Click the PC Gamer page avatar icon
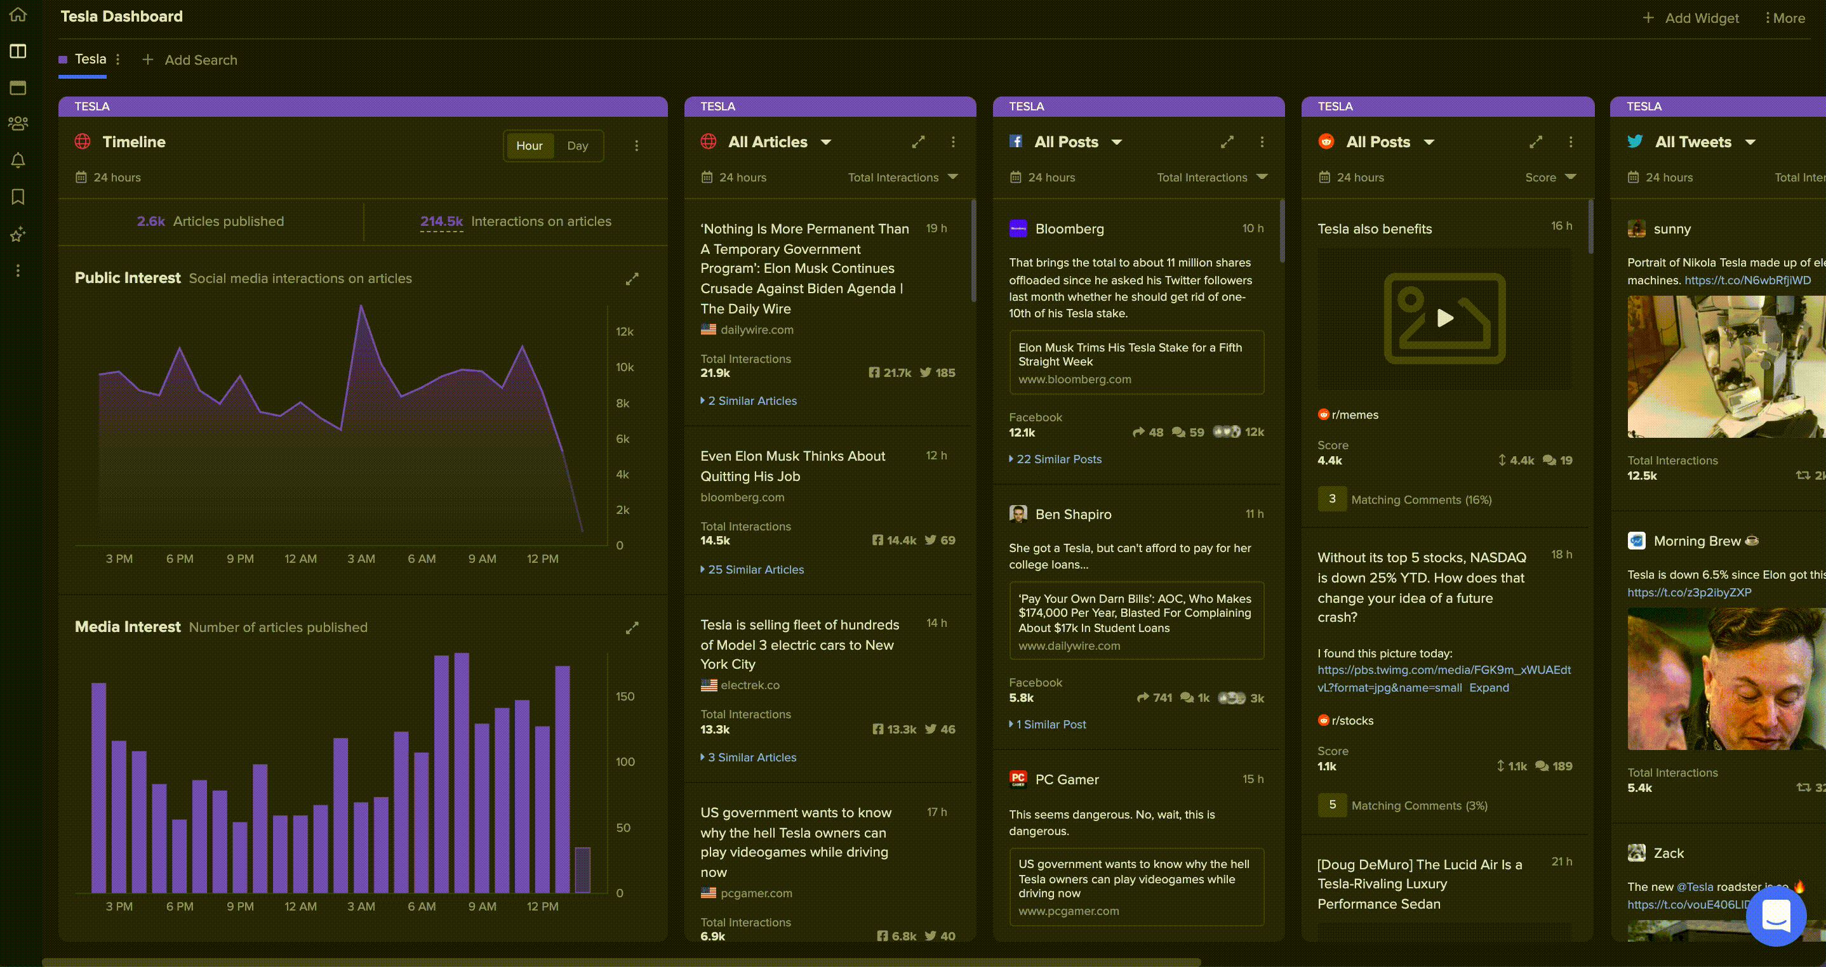 [1018, 779]
